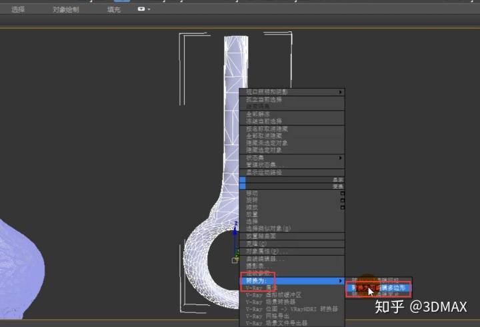Click the 变换 quad menu header

[292, 186]
